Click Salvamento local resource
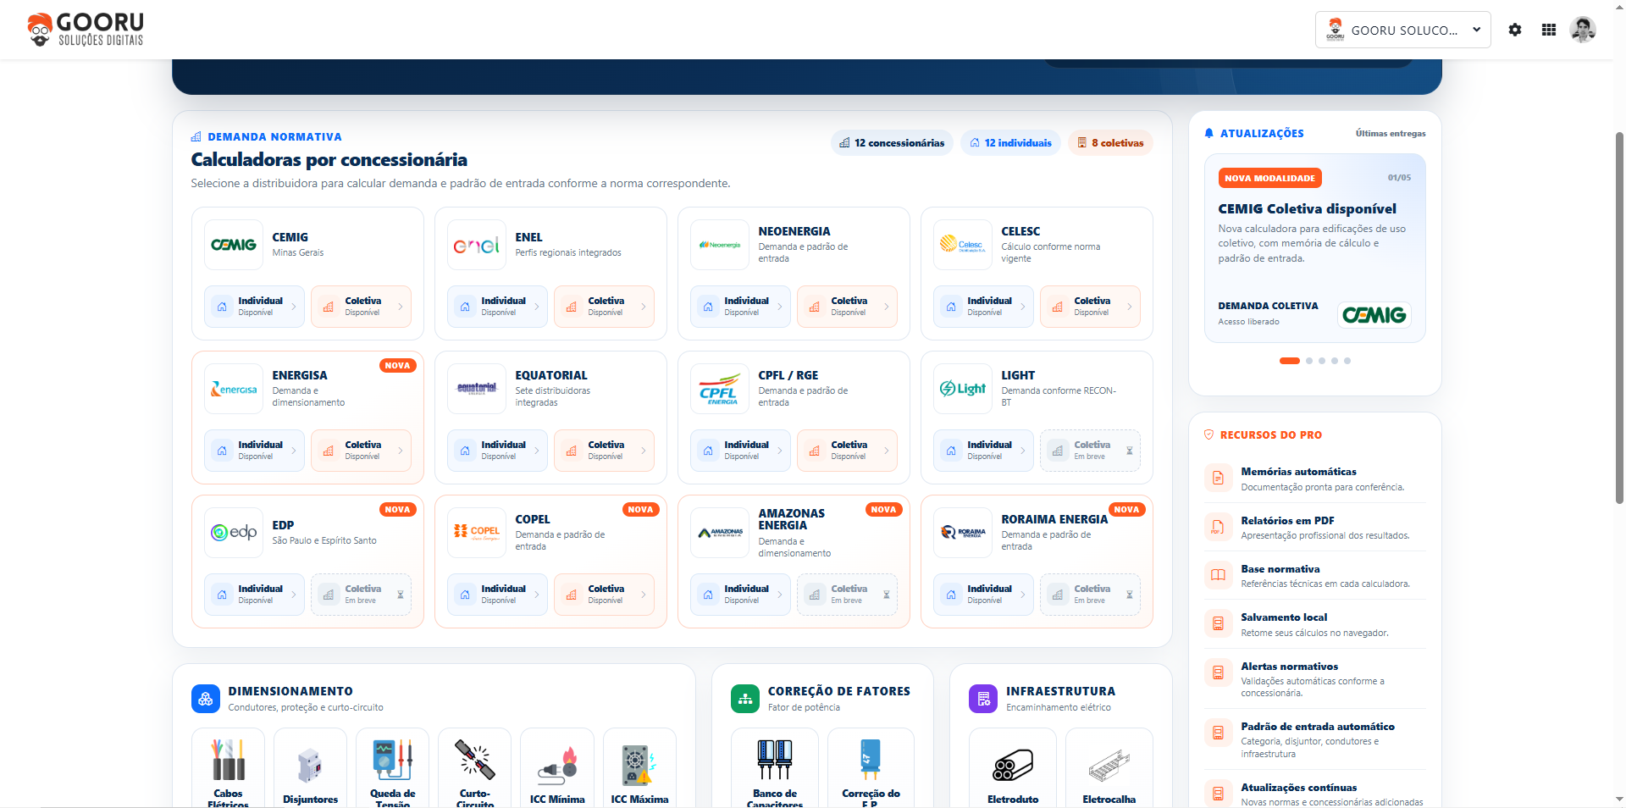This screenshot has height=808, width=1626. pyautogui.click(x=1315, y=624)
